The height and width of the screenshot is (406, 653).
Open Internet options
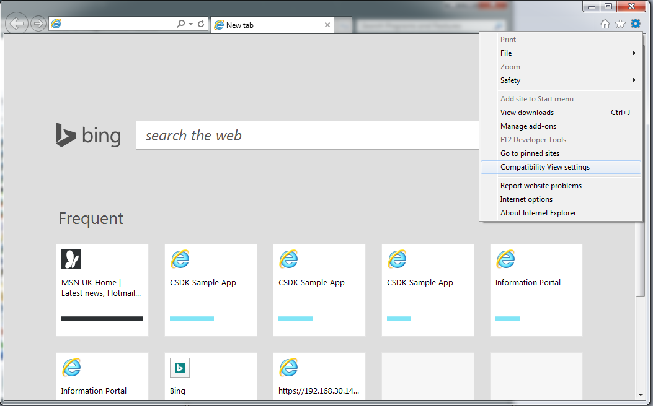pos(561,199)
